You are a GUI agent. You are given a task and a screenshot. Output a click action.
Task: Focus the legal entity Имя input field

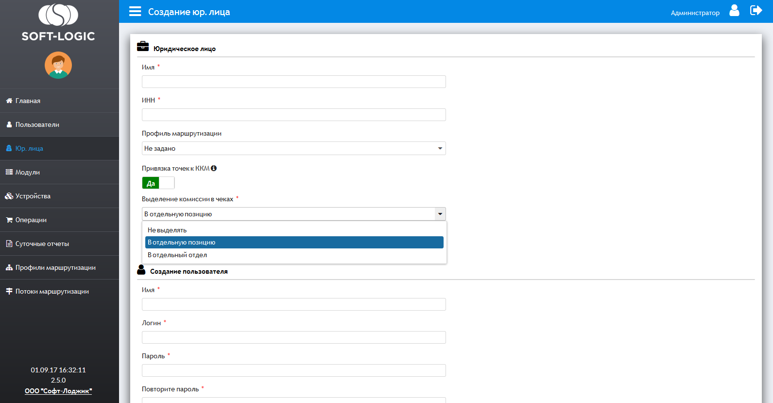293,82
